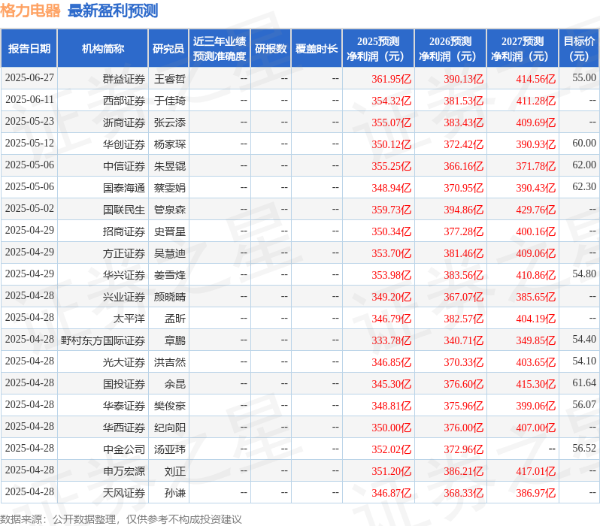
Task: Click the 近三年业绩预测准确度 column header
Action: pos(220,49)
